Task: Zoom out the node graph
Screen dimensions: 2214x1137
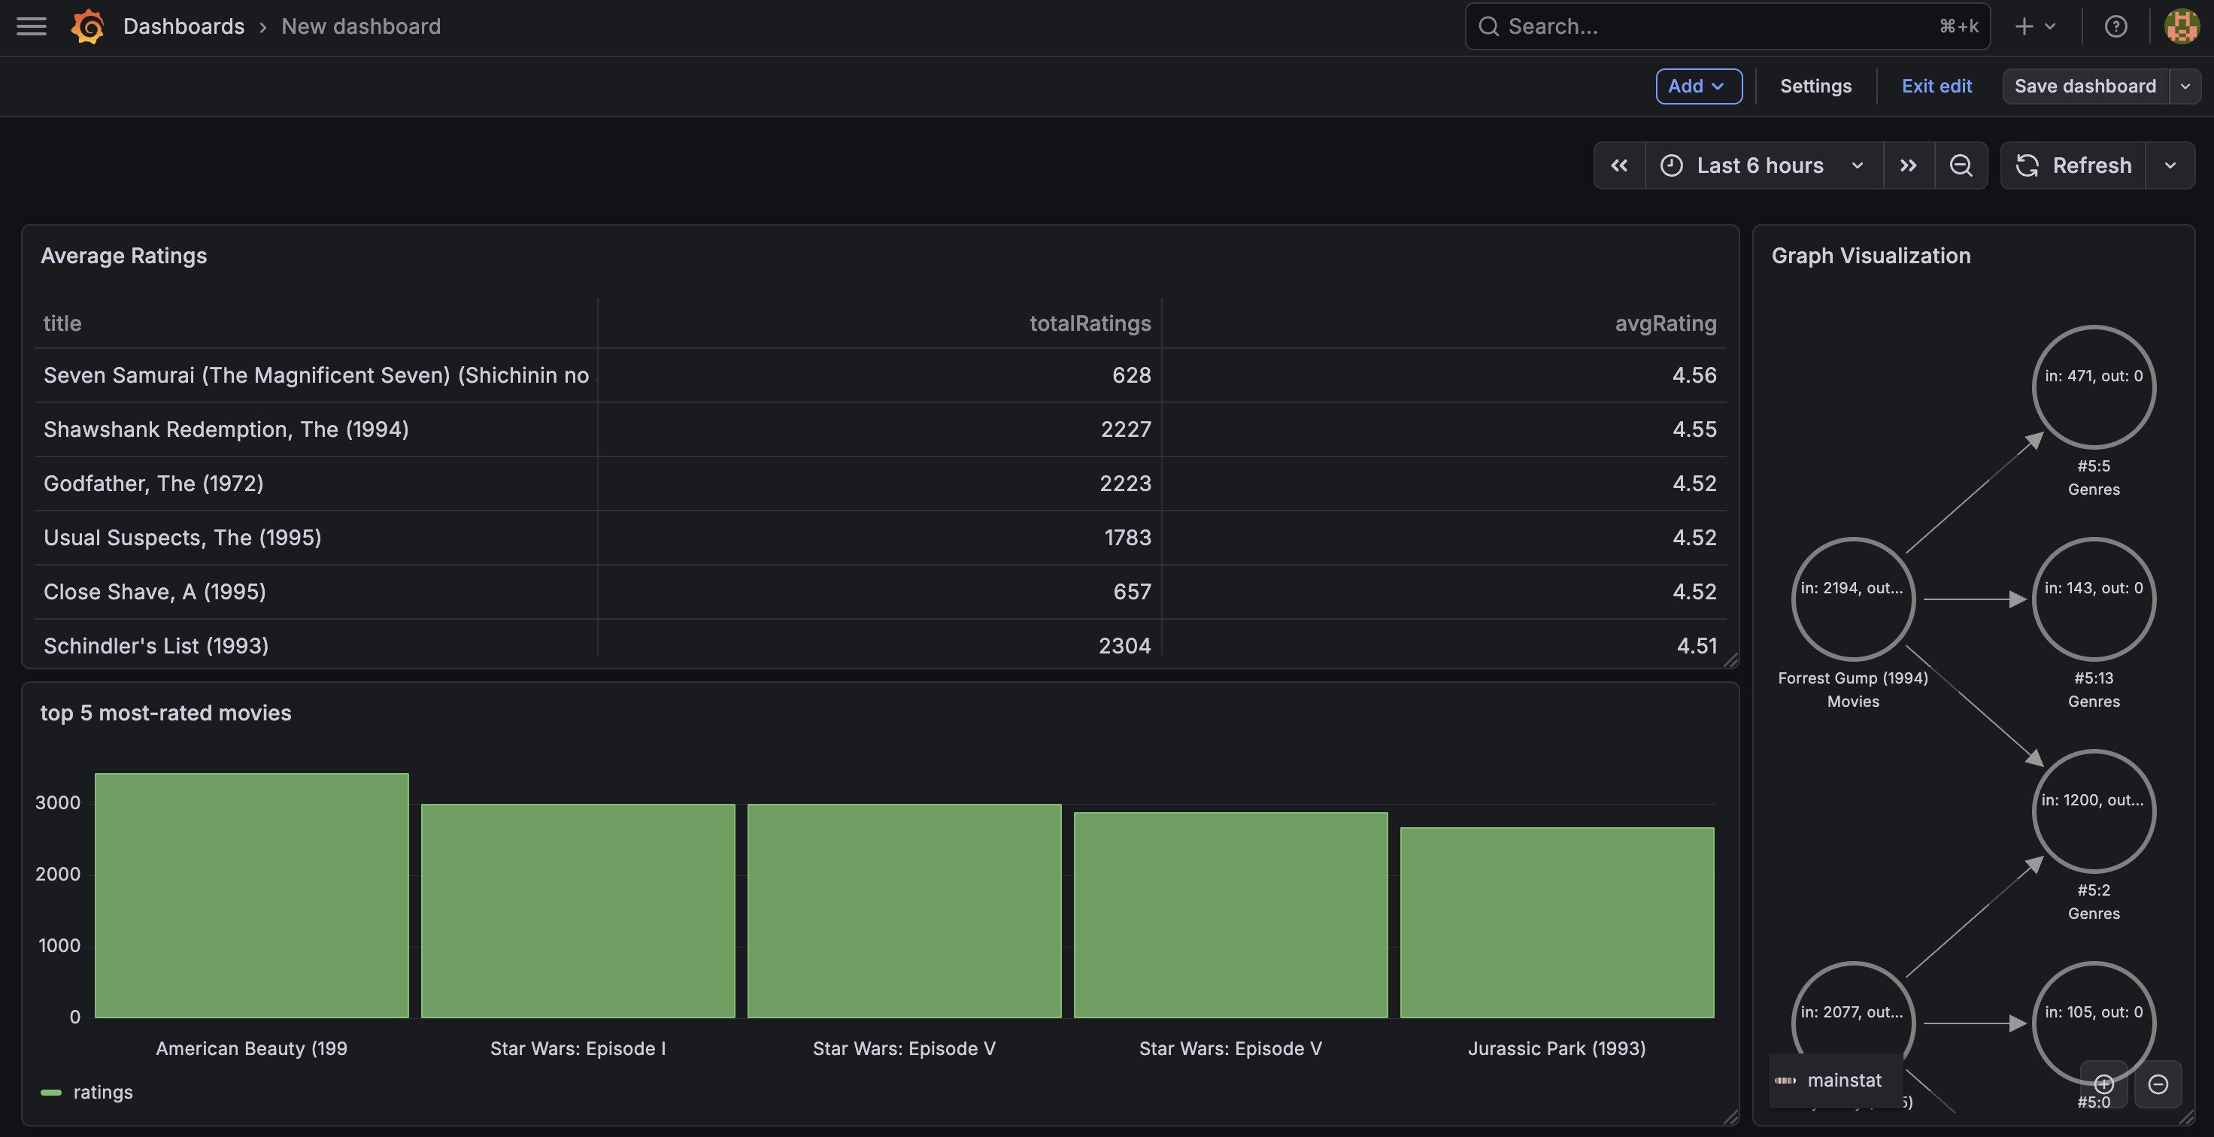Action: (2158, 1084)
